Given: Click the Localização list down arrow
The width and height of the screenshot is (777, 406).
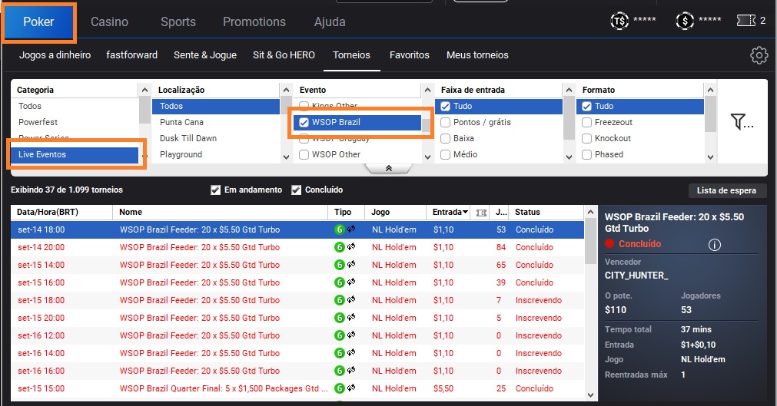Looking at the screenshot, I should click(x=286, y=157).
